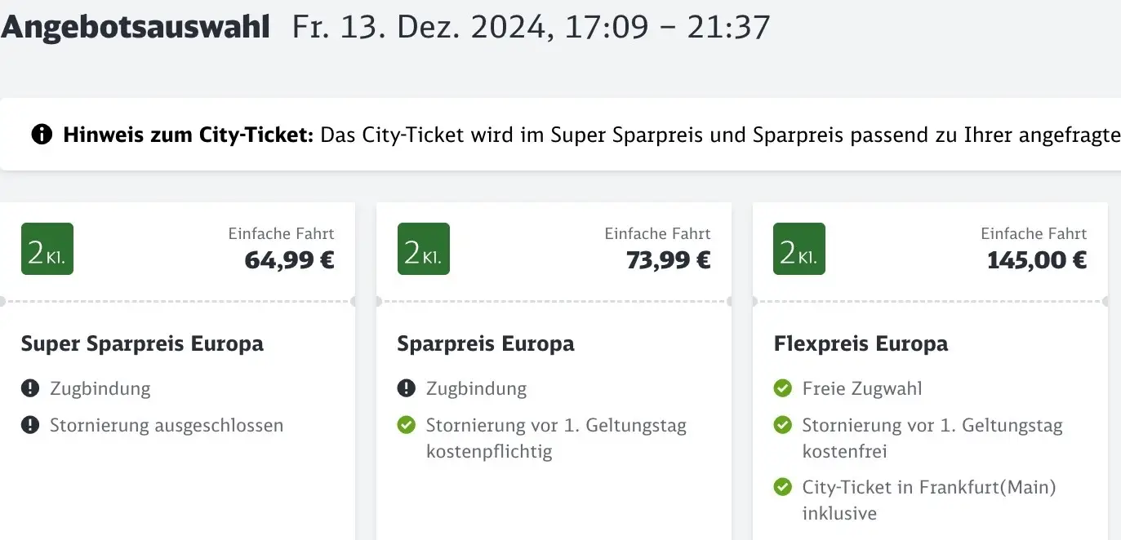1121x540 pixels.
Task: Click the green 2. Kl. badge for 64,99 €
Action: (47, 249)
